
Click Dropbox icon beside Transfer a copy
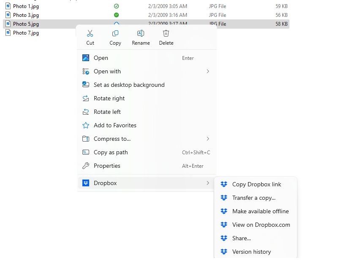pos(224,198)
